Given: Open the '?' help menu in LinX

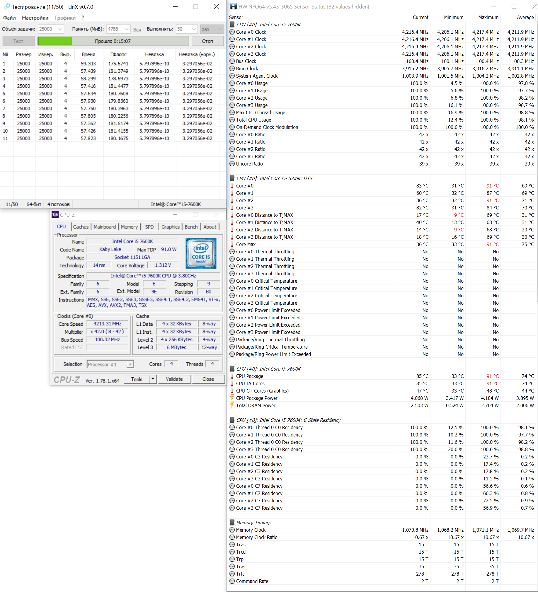Looking at the screenshot, I should tap(83, 18).
